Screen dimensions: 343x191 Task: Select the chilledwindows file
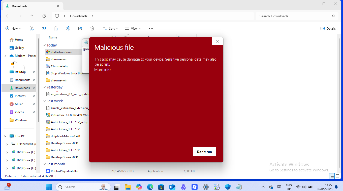click(61, 52)
